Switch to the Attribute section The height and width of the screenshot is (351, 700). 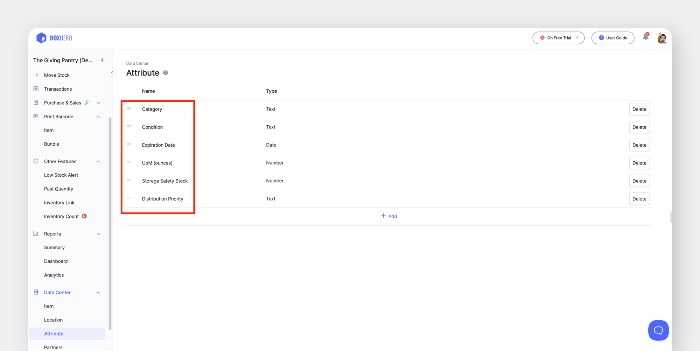pyautogui.click(x=54, y=334)
